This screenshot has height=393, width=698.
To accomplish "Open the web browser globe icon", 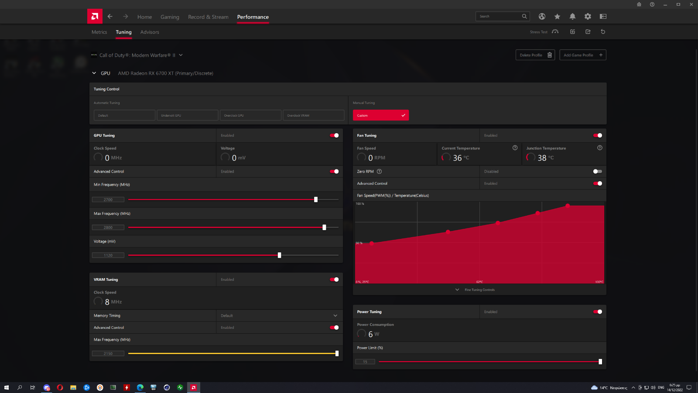I will pos(542,16).
